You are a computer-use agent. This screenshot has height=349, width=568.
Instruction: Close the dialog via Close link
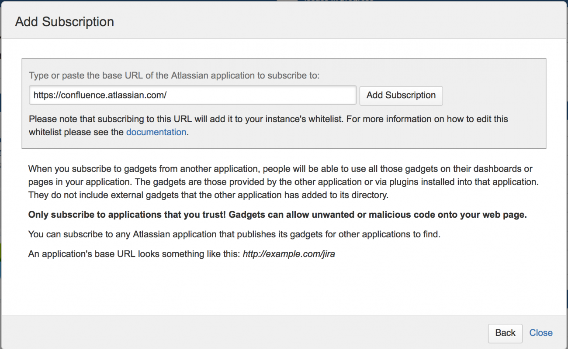pyautogui.click(x=541, y=333)
